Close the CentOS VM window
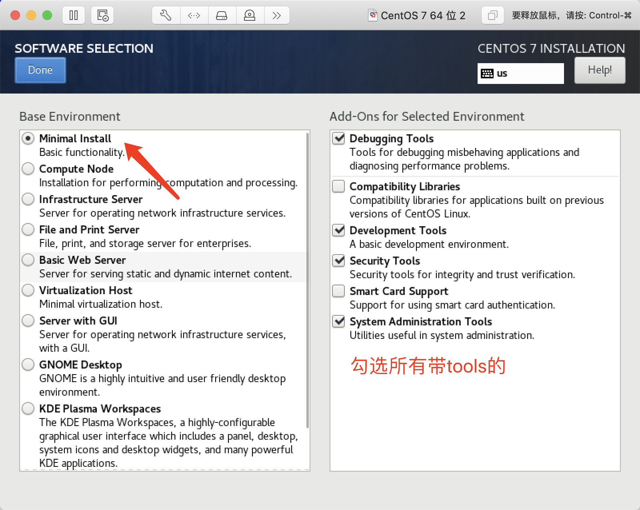 point(15,15)
